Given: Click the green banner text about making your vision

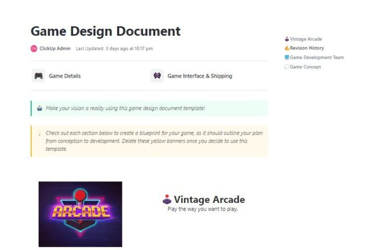Looking at the screenshot, I should click(x=125, y=108).
